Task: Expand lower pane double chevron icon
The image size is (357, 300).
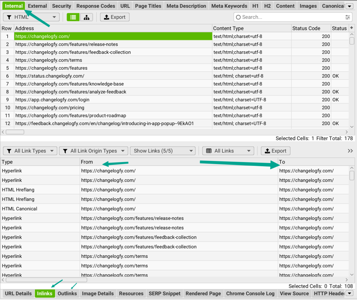Action: pyautogui.click(x=350, y=151)
